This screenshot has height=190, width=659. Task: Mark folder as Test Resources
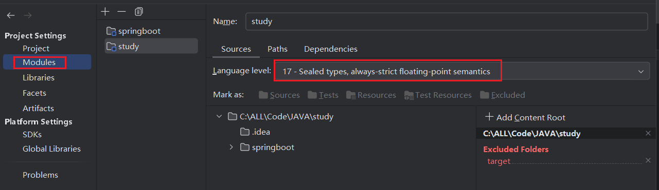[x=438, y=95]
